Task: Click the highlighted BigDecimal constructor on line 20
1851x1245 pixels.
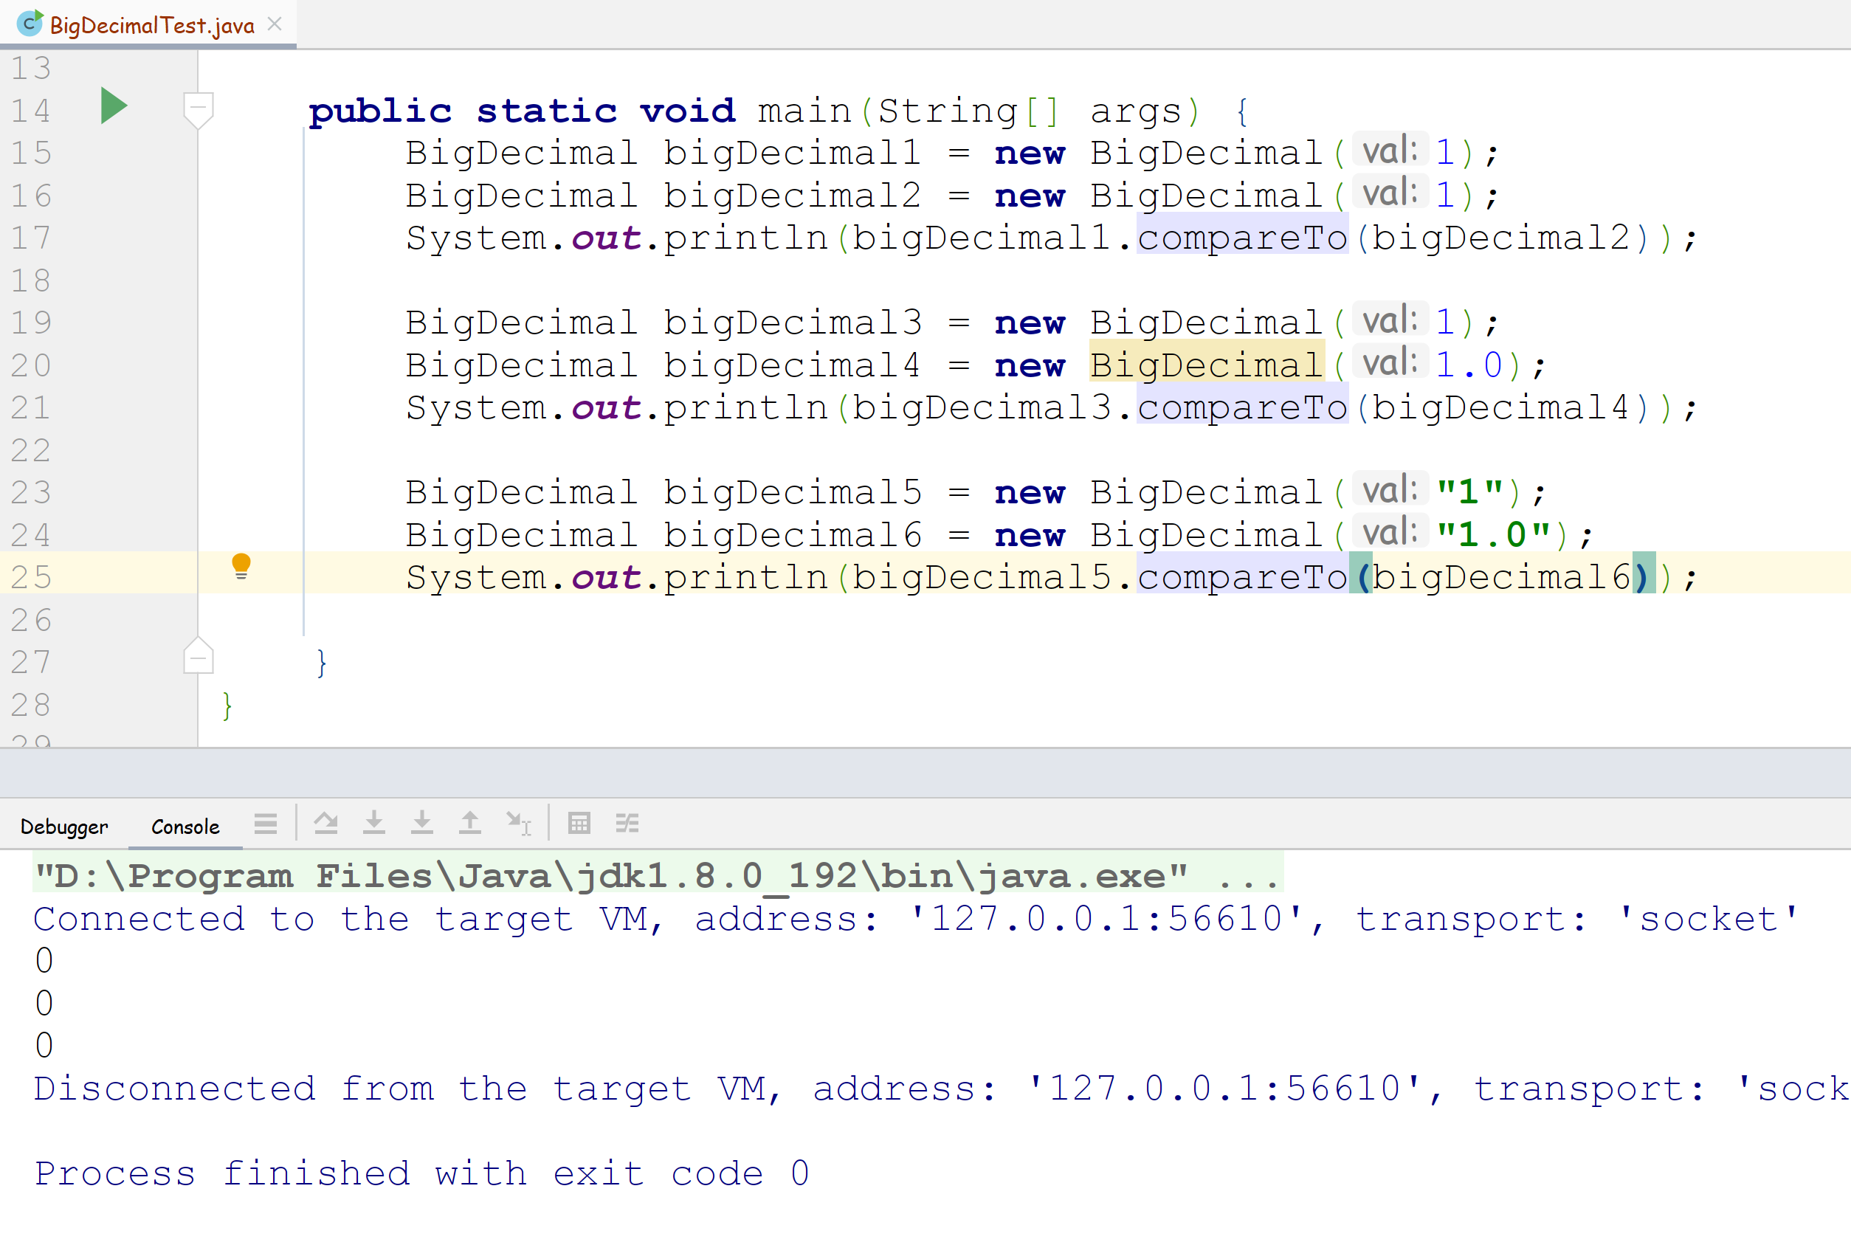Action: (1205, 365)
